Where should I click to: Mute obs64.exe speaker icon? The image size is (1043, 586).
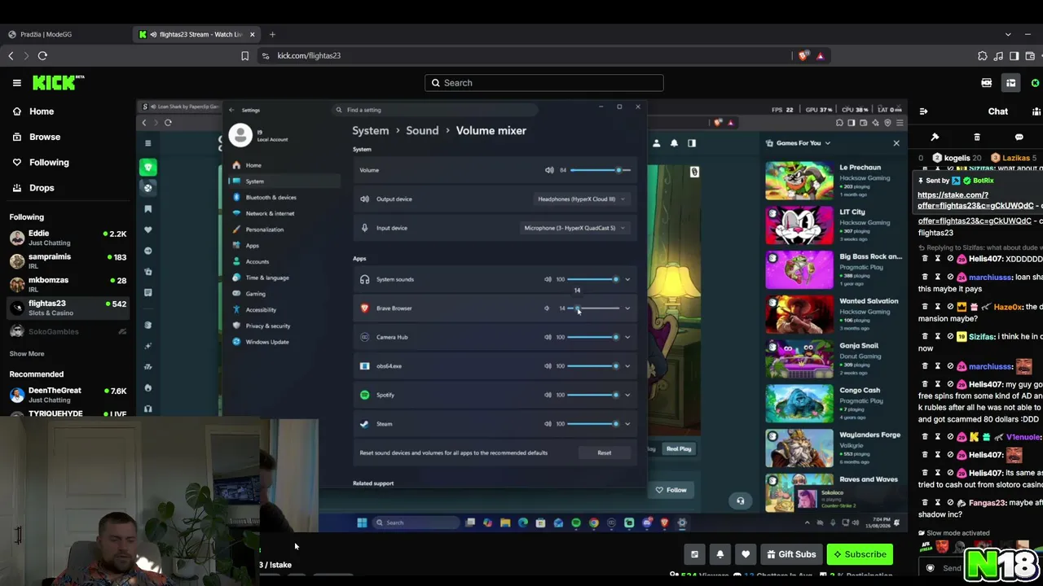(548, 366)
